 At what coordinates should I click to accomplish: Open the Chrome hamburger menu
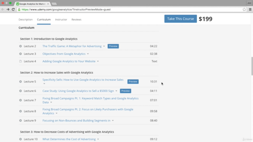pos(250,9)
